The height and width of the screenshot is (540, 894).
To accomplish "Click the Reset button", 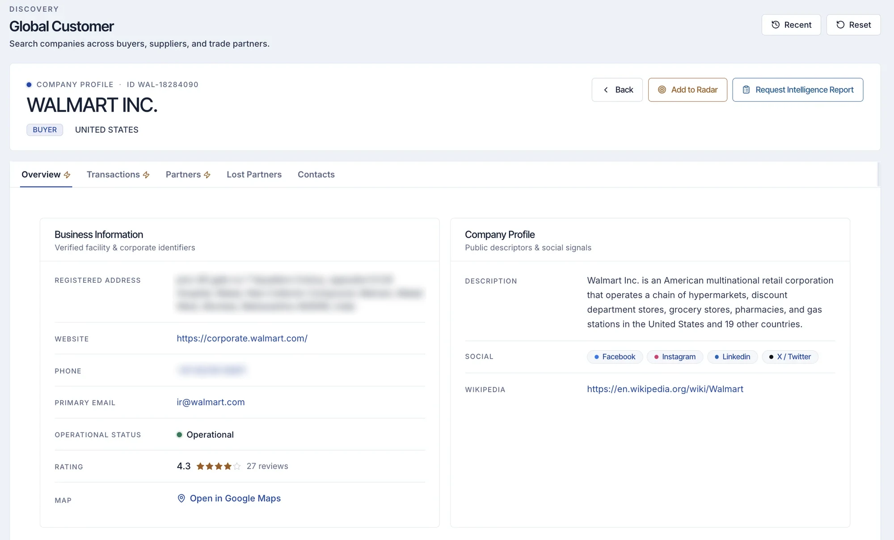I will pyautogui.click(x=853, y=25).
